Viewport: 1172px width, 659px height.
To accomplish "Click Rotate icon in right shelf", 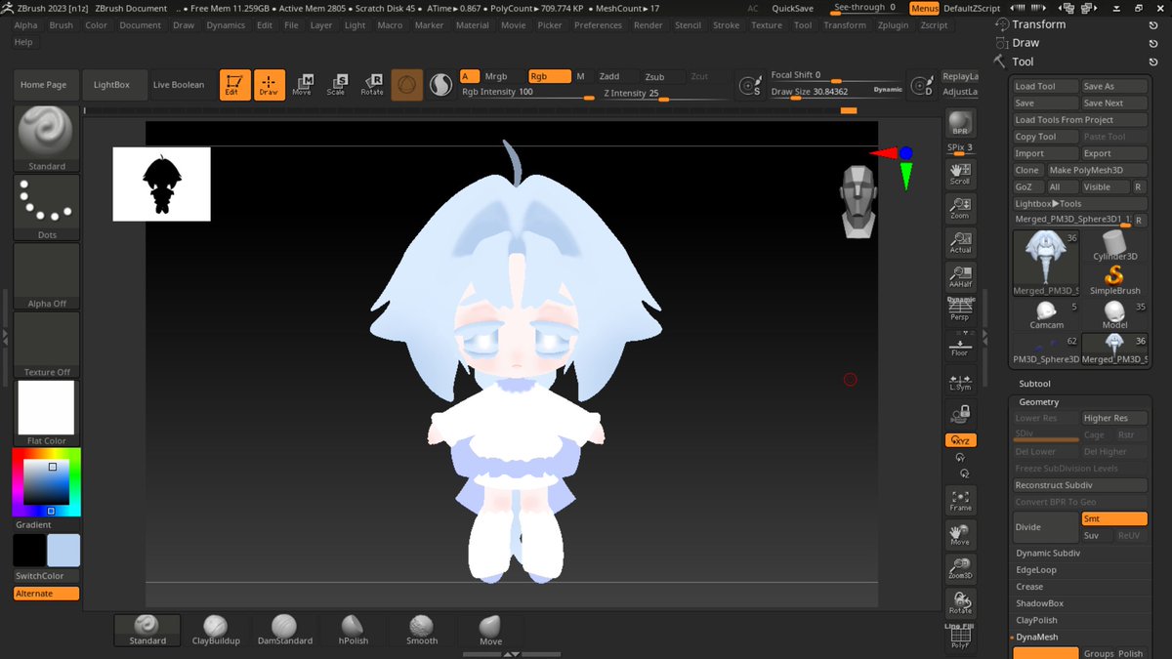I will (x=960, y=603).
